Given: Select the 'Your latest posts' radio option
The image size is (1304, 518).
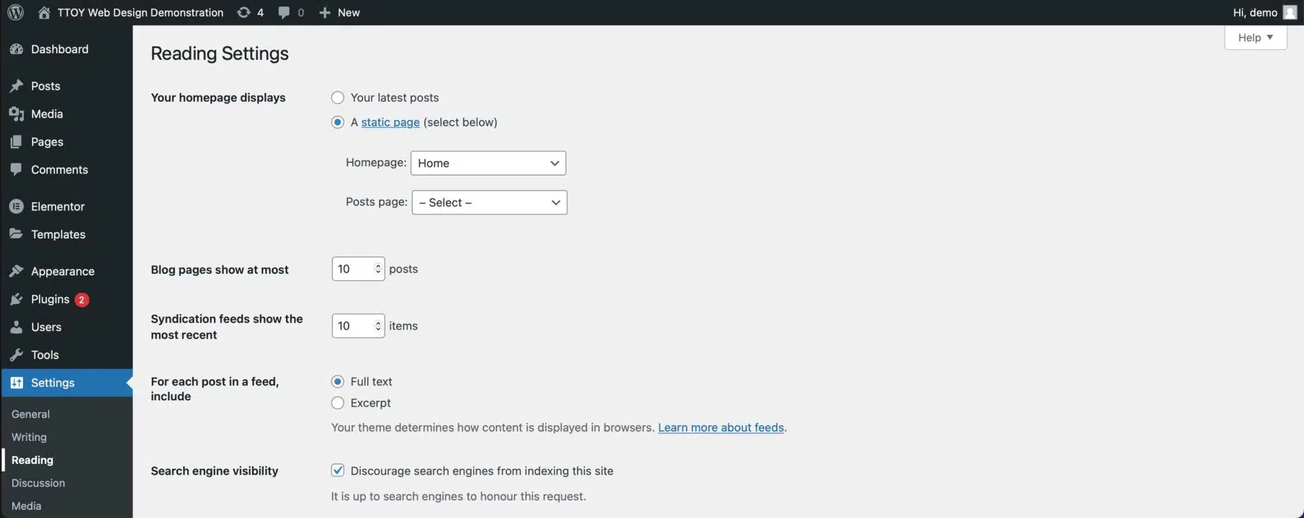Looking at the screenshot, I should [x=337, y=97].
